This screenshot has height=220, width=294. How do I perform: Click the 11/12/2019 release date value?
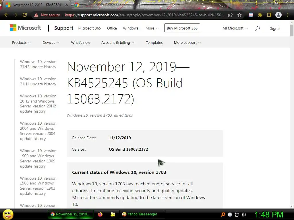(120, 138)
